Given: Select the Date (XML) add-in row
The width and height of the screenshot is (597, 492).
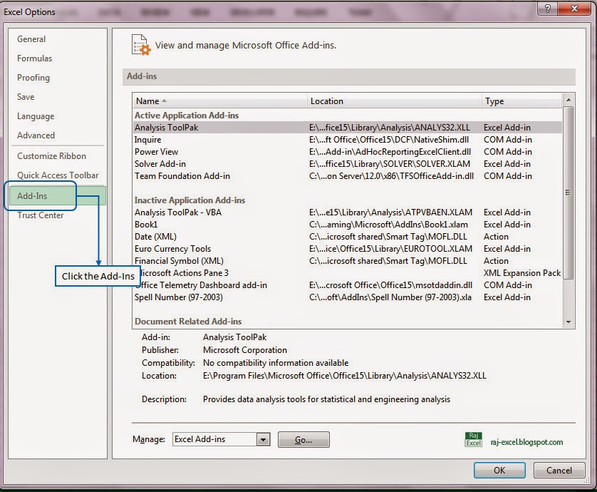Looking at the screenshot, I should point(348,237).
